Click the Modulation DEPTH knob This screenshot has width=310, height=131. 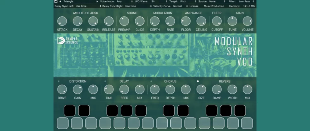155,21
